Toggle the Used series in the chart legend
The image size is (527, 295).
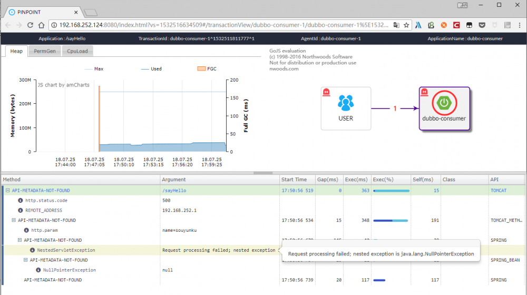pos(151,69)
